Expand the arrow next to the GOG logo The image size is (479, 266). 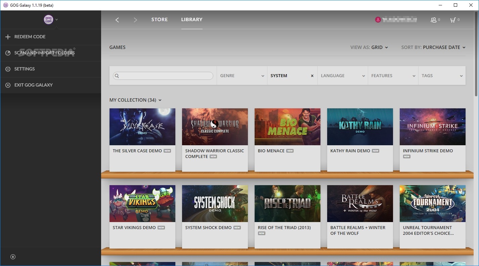coord(57,19)
